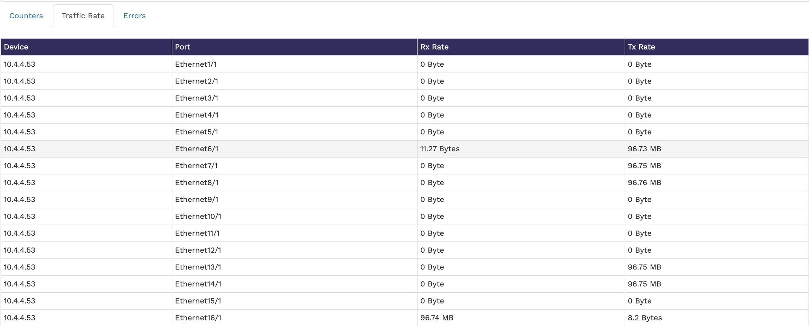Select the 11.27 Bytes Rx Rate cell
The image size is (809, 326).
click(440, 149)
